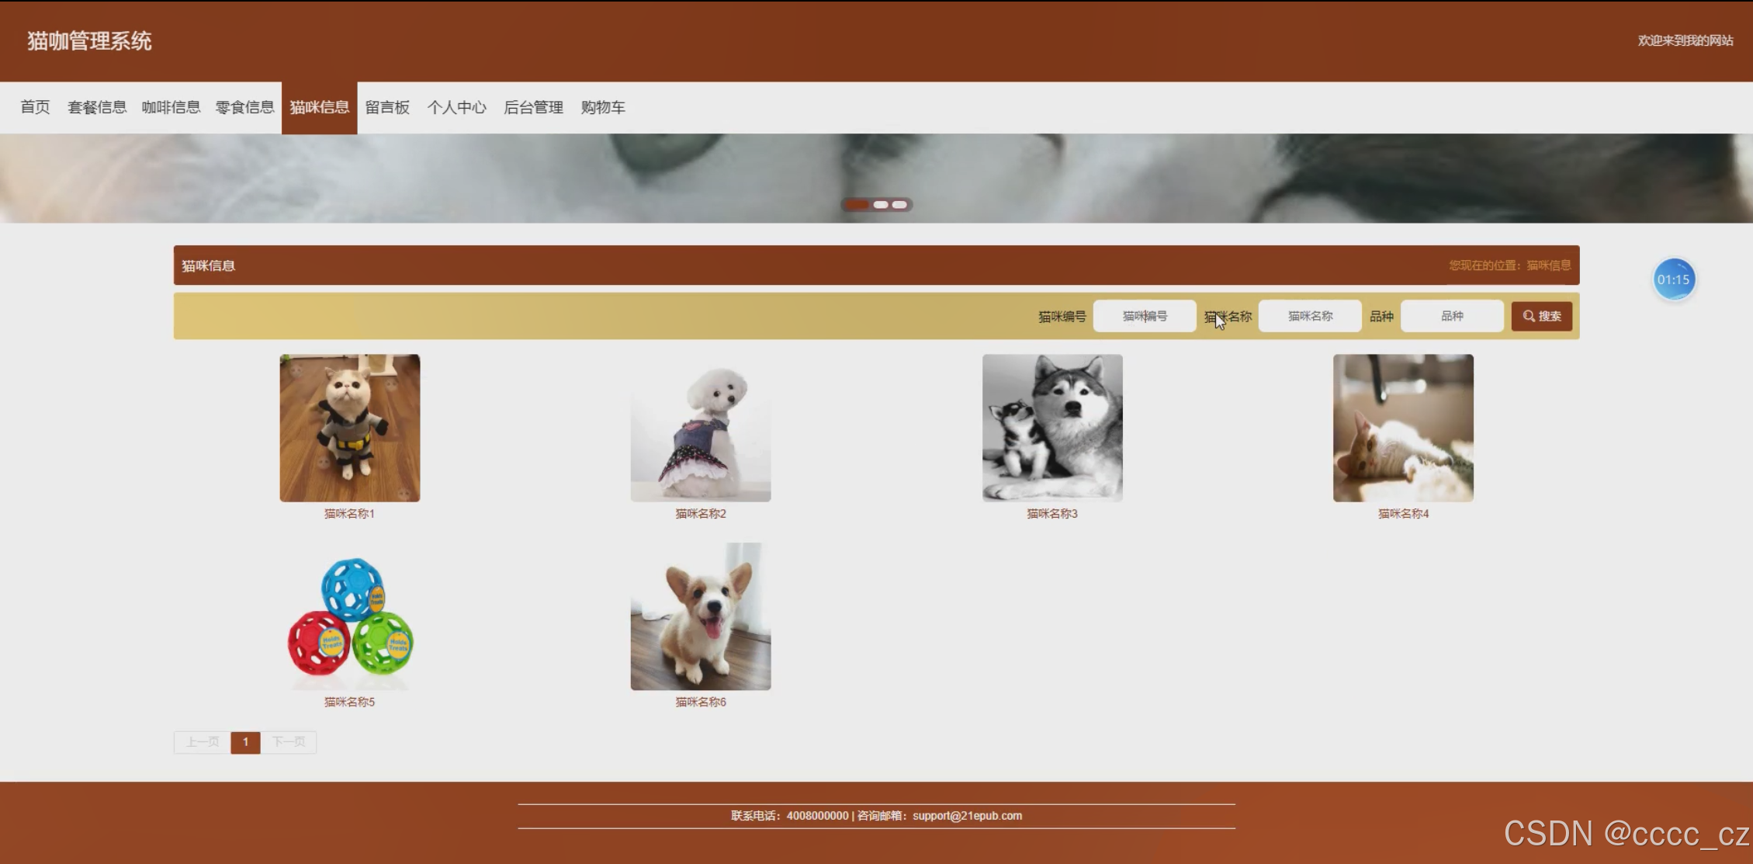Select the second carousel indicator dot
Viewport: 1753px width, 864px height.
[x=881, y=205]
